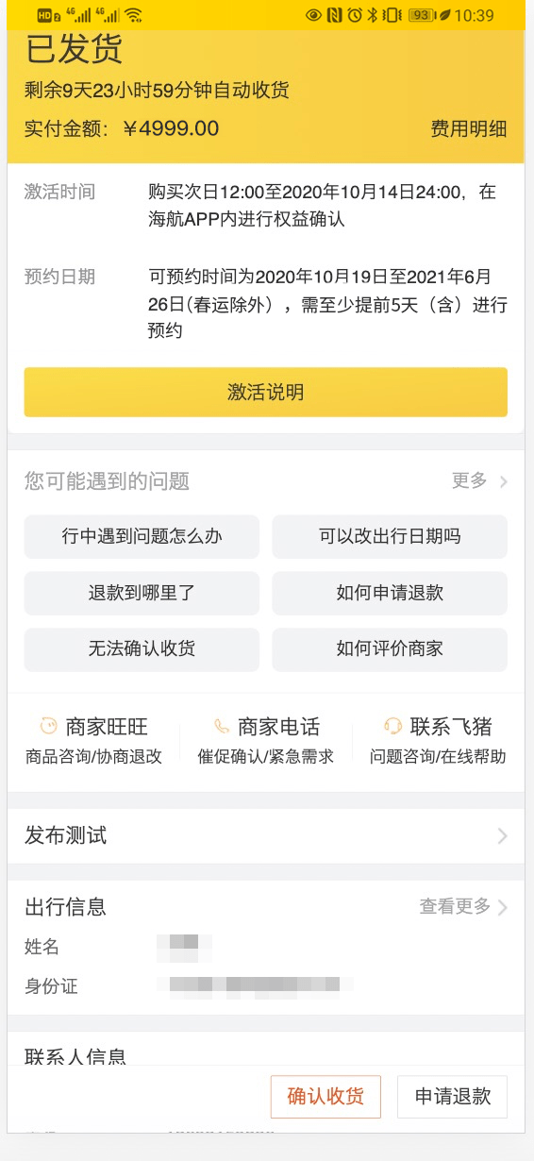Tap the 商家电话 phone icon
The image size is (534, 1161).
[222, 726]
